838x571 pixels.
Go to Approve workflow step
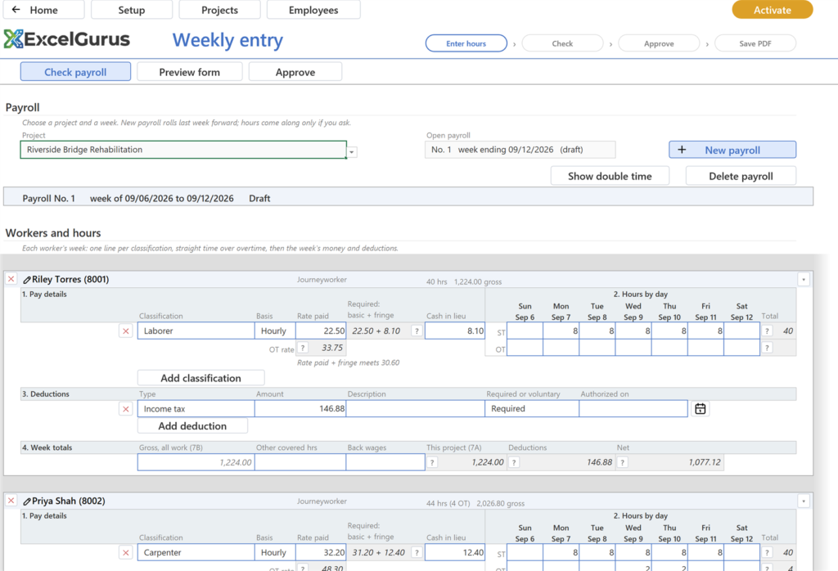click(x=659, y=43)
